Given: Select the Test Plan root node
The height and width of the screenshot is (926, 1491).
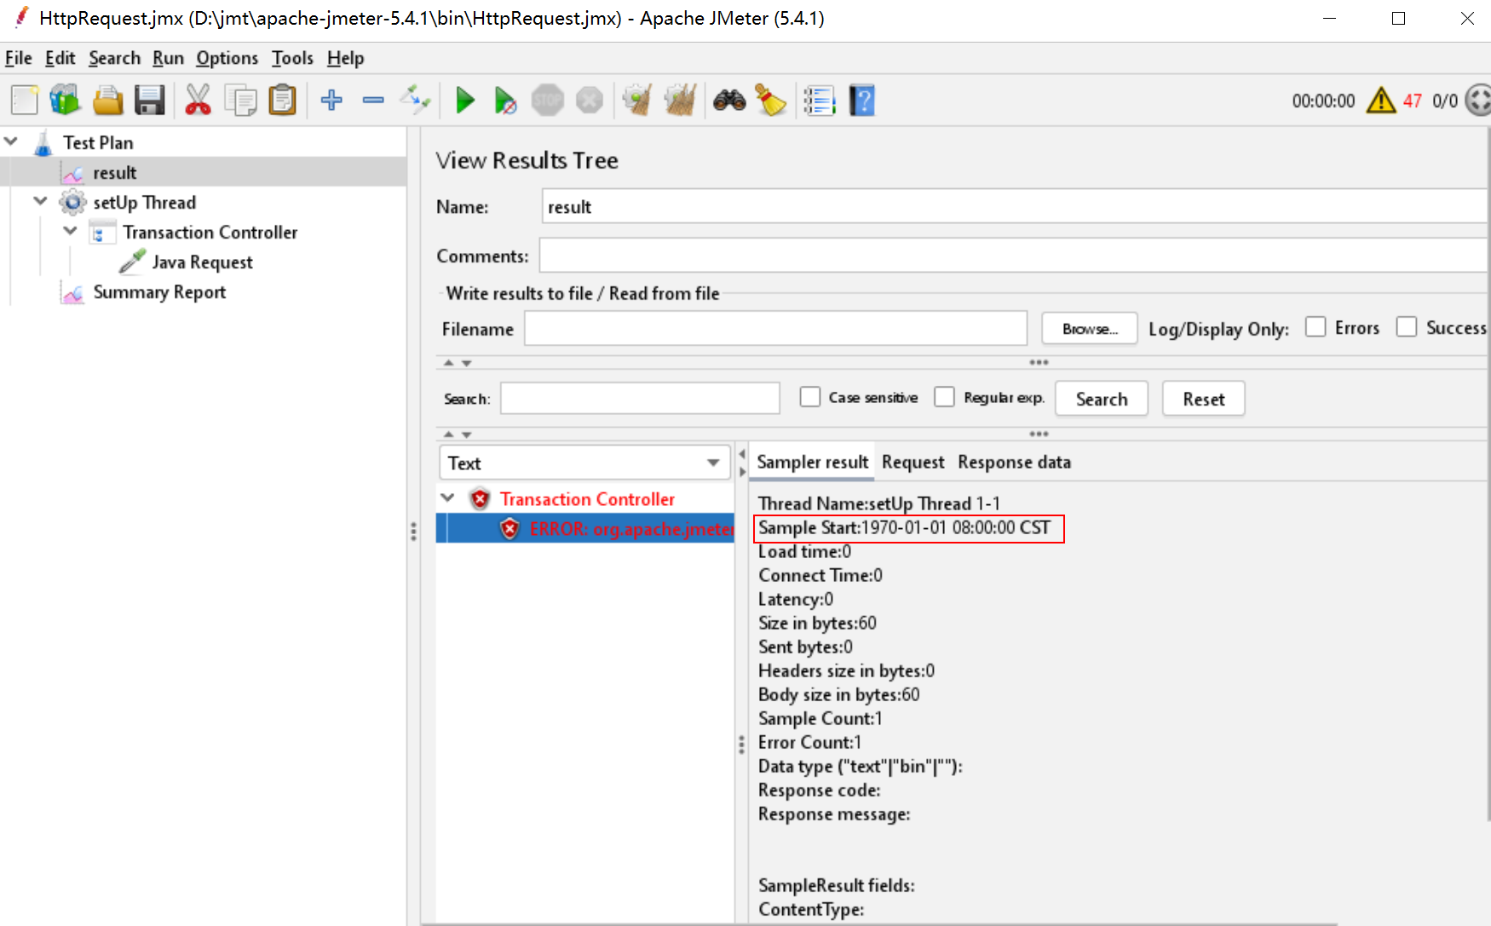Looking at the screenshot, I should point(98,143).
